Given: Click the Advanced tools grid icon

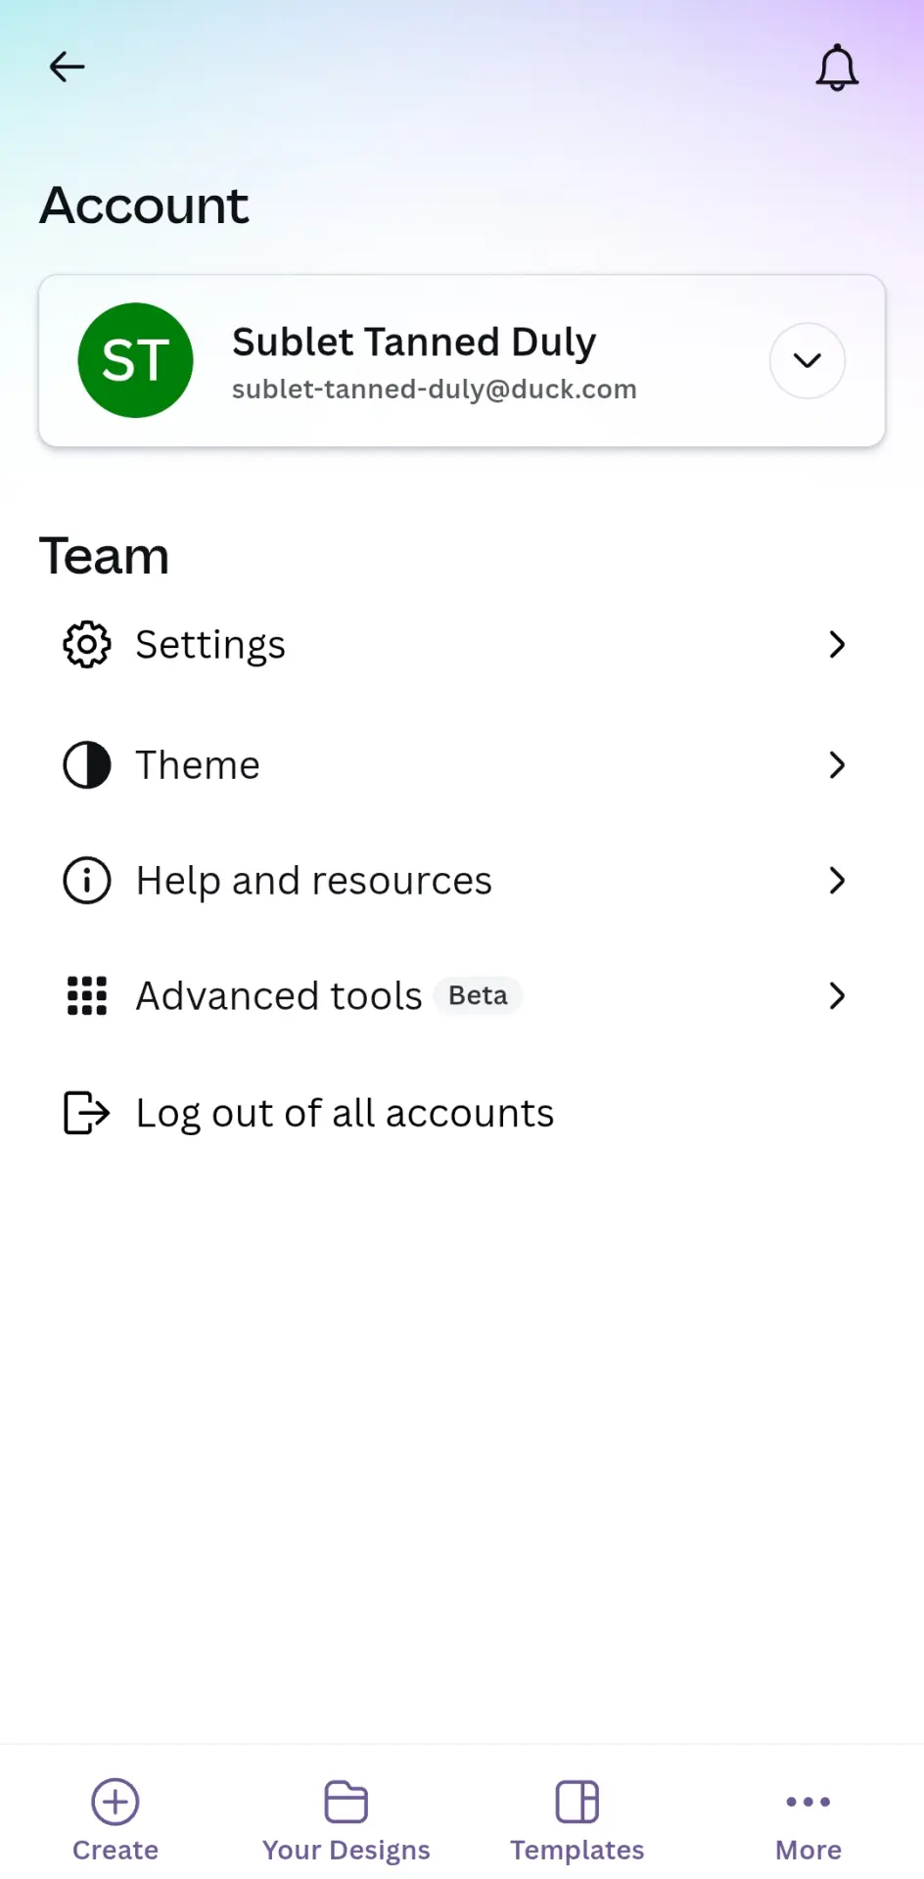Looking at the screenshot, I should click(87, 995).
